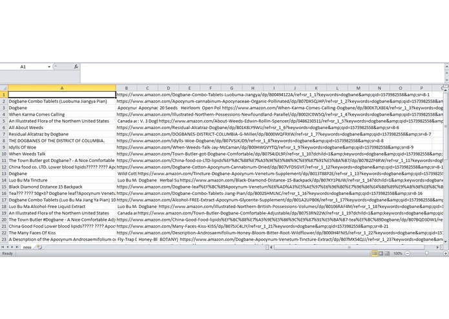Image resolution: width=449 pixels, height=319 pixels.
Task: Expand the formula bar with its arrow
Action: click(x=446, y=67)
